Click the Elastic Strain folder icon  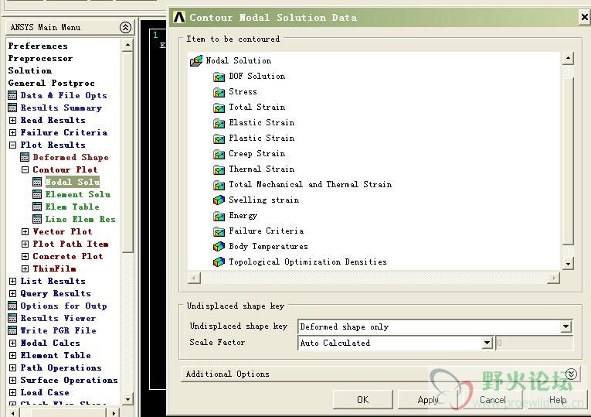(219, 124)
